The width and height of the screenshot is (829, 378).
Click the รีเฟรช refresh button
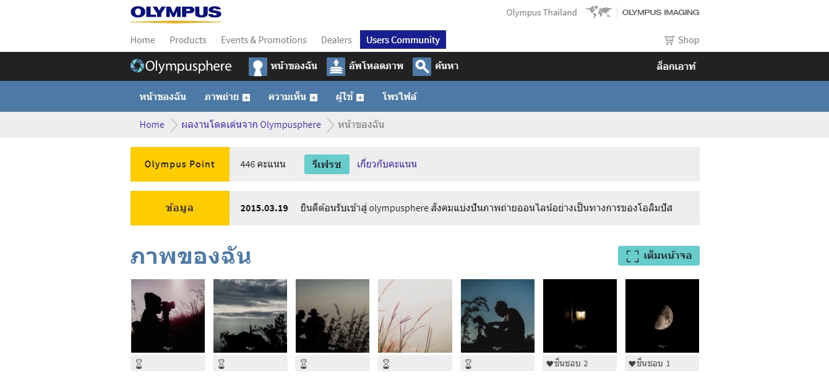point(327,164)
